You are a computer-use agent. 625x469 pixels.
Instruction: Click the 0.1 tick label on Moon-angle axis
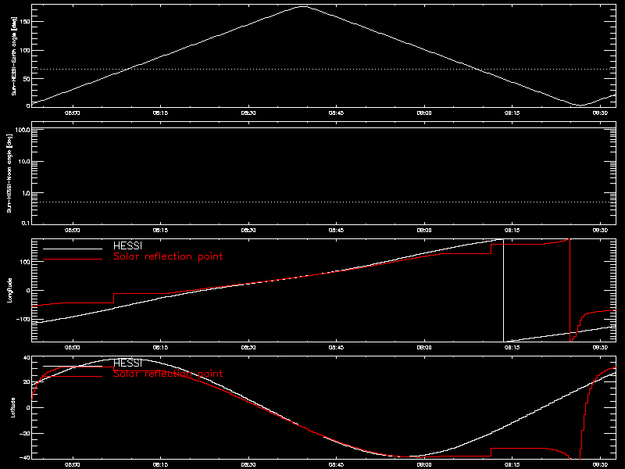coord(26,223)
